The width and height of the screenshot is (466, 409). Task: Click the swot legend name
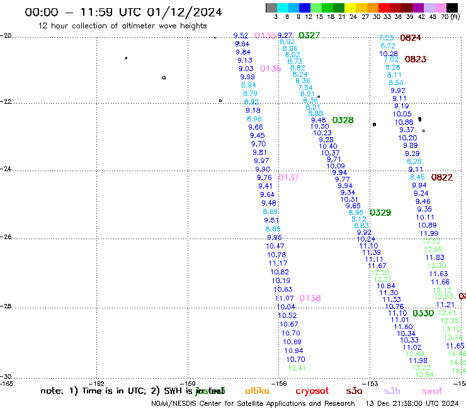(432, 391)
